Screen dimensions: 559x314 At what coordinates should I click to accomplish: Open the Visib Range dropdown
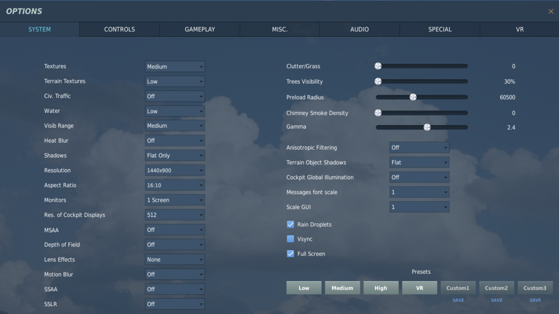click(x=174, y=126)
